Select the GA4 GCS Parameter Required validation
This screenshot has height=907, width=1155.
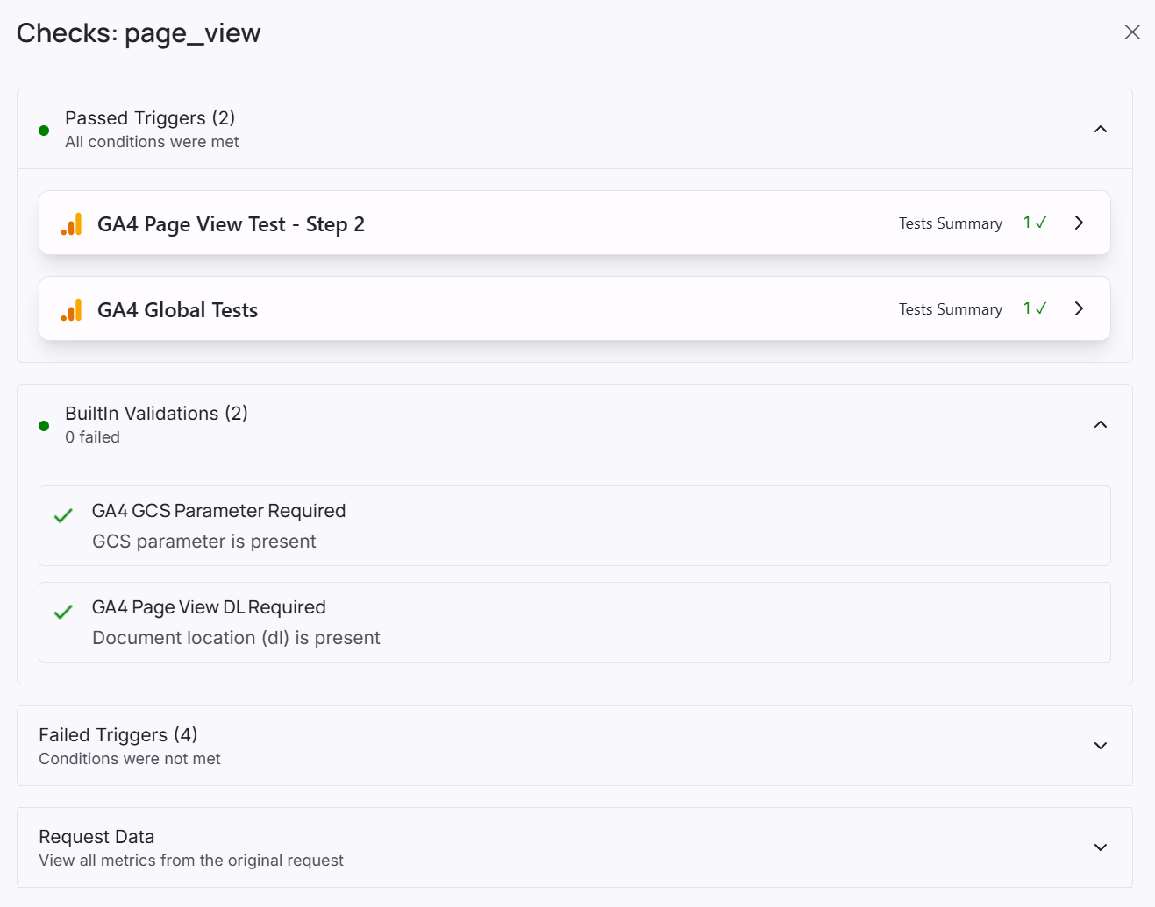[574, 526]
